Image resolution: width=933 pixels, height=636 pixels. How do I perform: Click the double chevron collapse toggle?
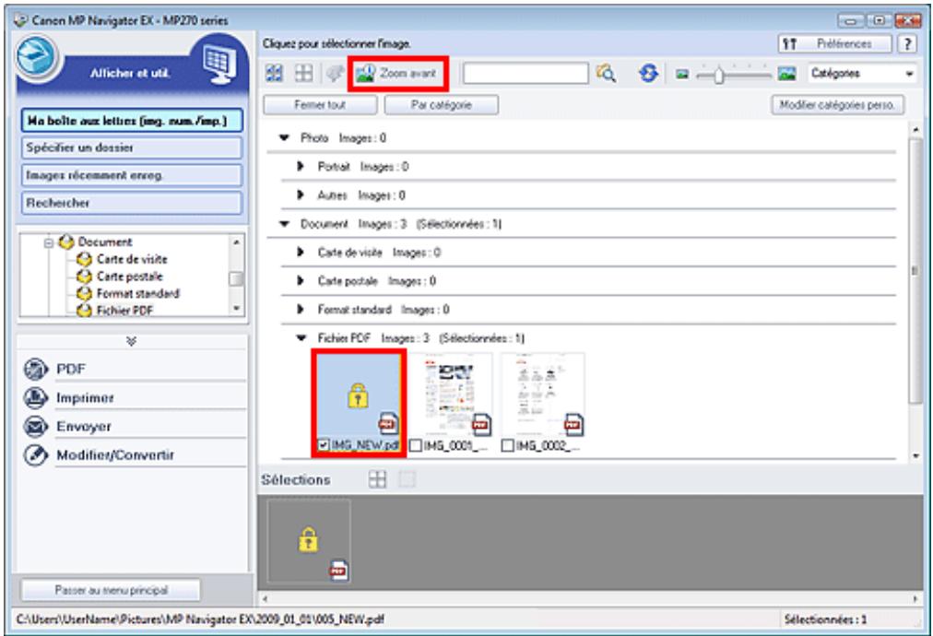[x=132, y=341]
